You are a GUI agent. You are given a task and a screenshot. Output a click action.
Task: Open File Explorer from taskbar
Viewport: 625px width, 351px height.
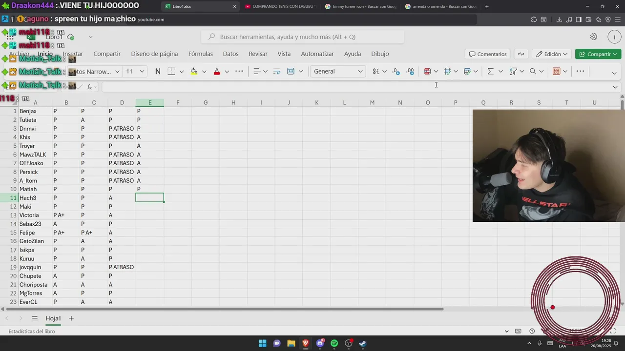click(x=291, y=343)
